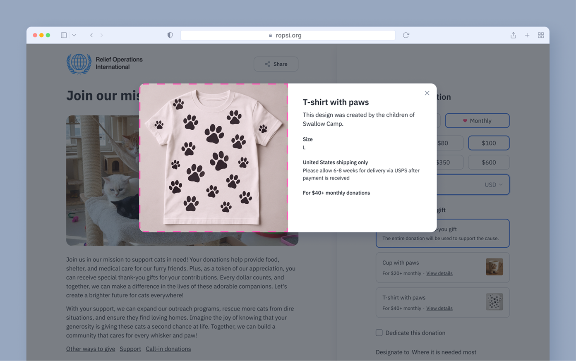Open the sidebar dropdown chevron

pos(74,35)
